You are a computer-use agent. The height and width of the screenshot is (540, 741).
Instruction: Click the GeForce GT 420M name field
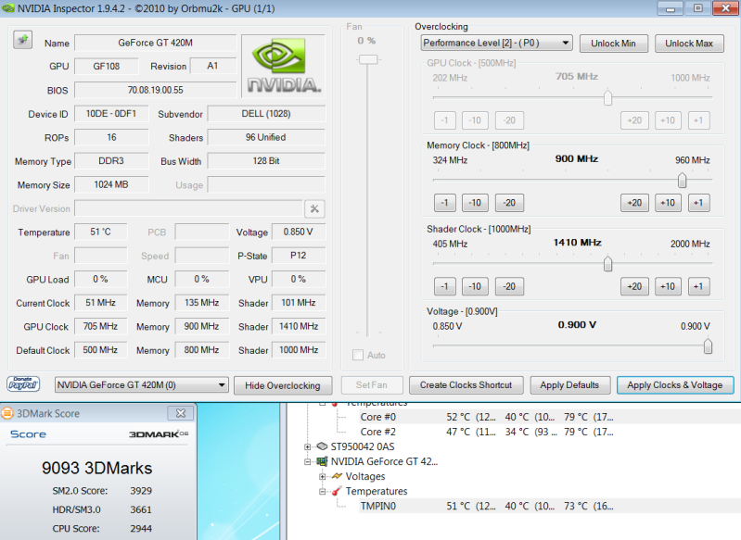pos(156,43)
